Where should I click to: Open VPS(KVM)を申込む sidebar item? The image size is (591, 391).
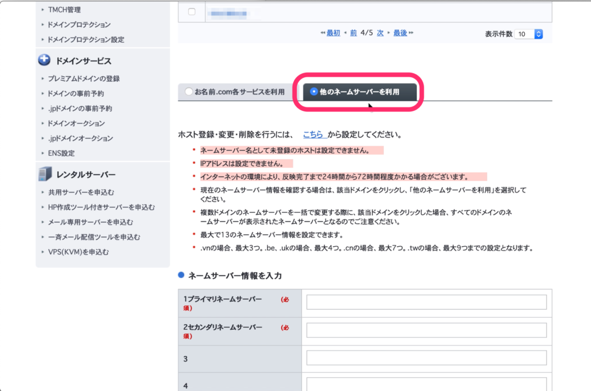[x=78, y=252]
